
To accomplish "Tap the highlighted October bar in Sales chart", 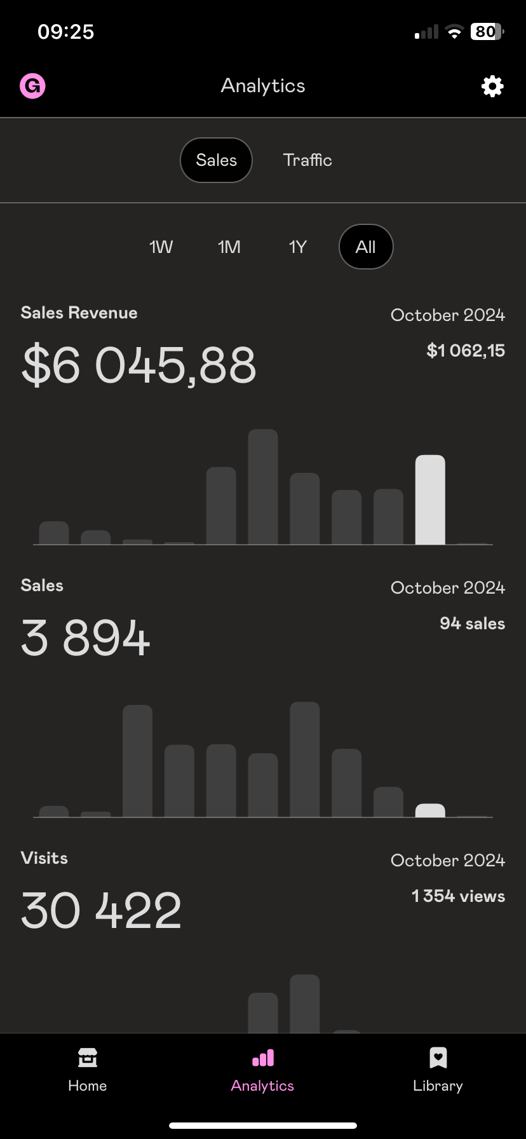I will click(x=430, y=810).
